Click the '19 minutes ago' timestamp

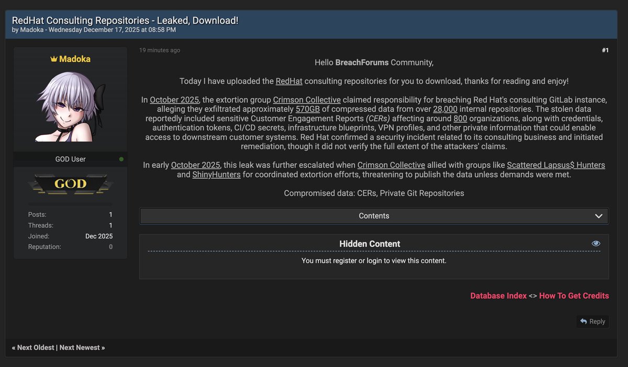coord(160,50)
